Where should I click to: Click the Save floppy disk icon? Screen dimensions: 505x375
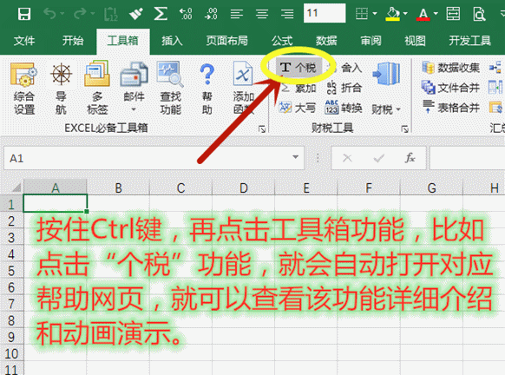24,14
